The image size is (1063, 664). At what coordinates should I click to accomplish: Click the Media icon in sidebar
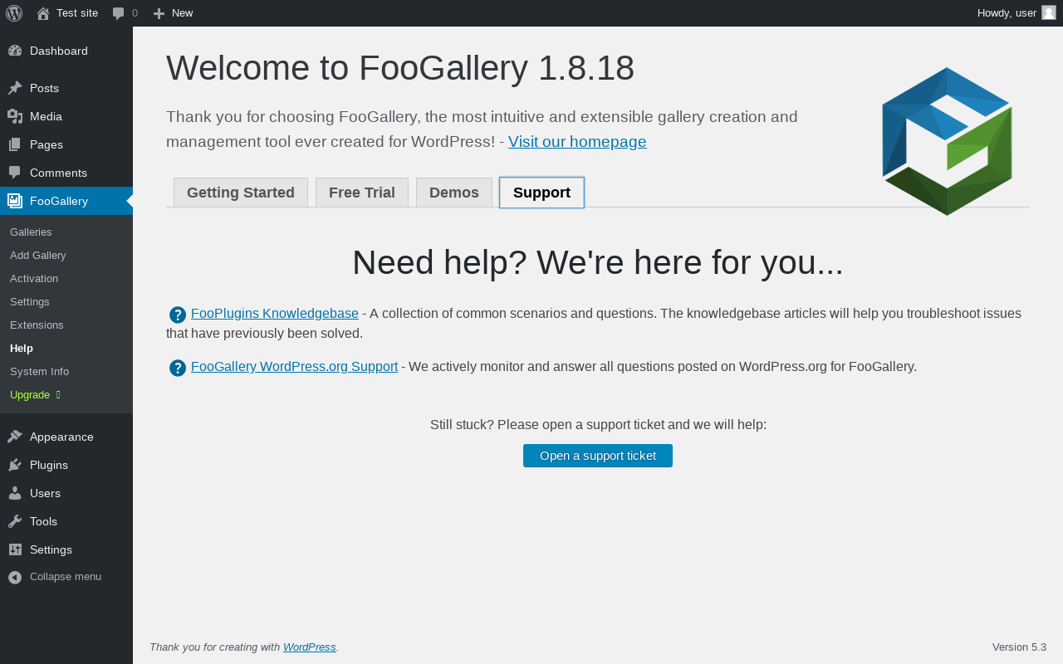15,116
